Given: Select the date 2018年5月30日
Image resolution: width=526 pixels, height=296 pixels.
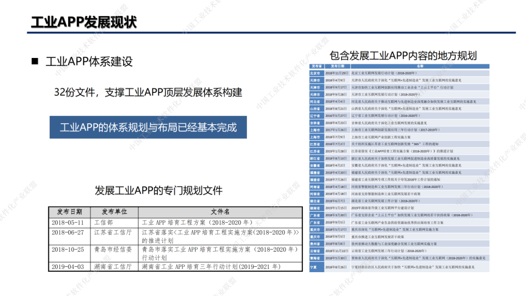Looking at the screenshot, I should [336, 258].
